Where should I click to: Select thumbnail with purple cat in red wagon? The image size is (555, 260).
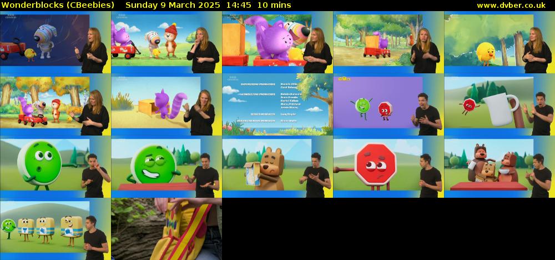pyautogui.click(x=167, y=42)
